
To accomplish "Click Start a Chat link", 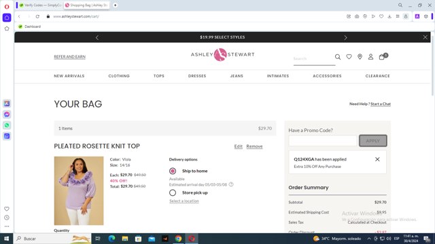I will coord(381,104).
